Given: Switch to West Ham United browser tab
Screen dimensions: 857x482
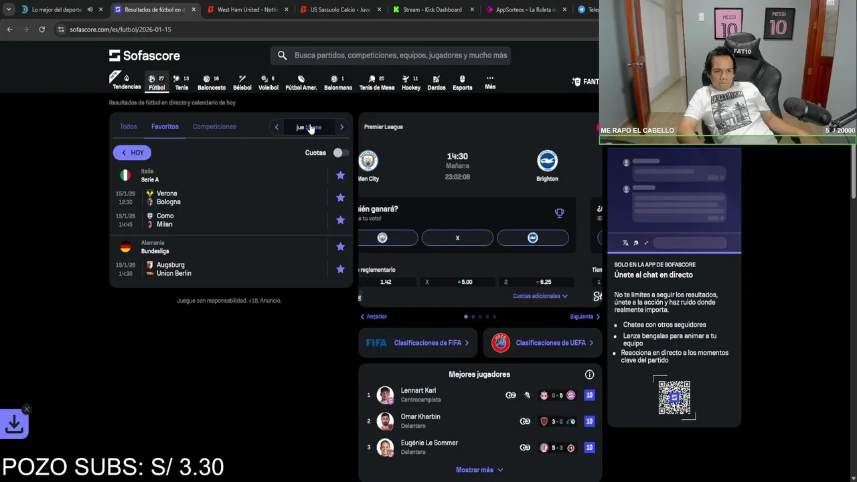Looking at the screenshot, I should 247,9.
